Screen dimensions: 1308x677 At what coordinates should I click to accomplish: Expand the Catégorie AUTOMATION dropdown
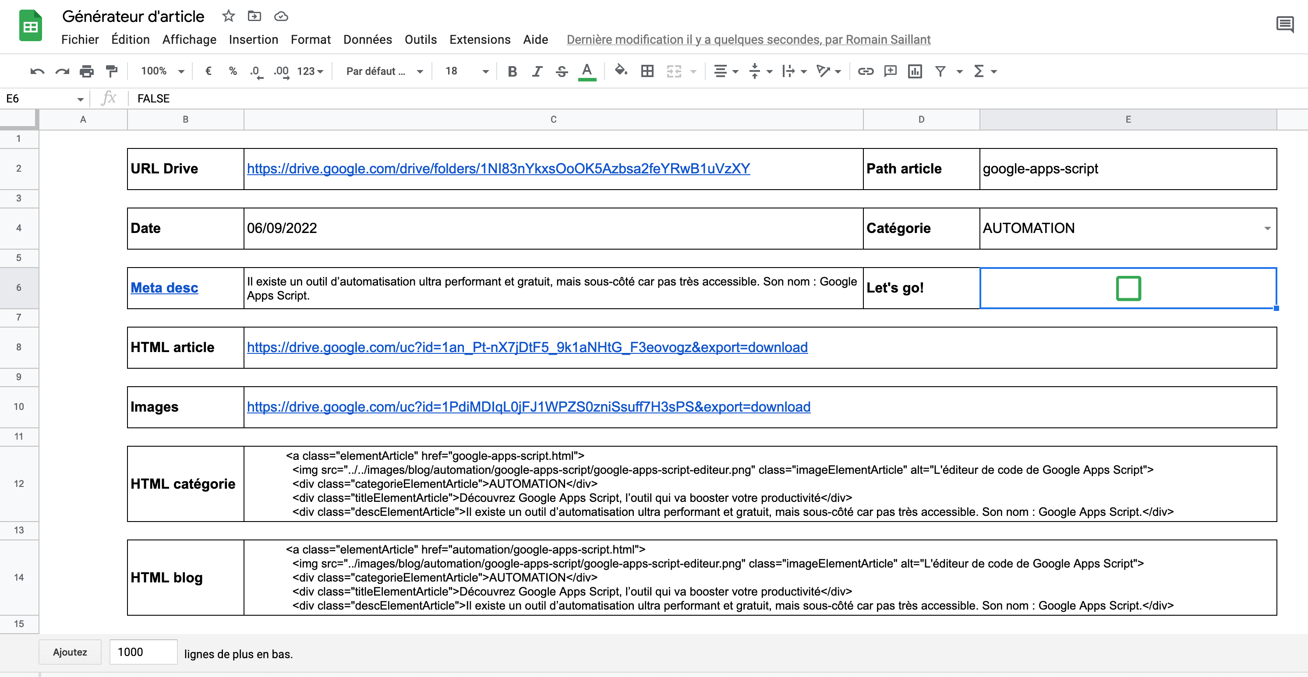click(x=1267, y=229)
